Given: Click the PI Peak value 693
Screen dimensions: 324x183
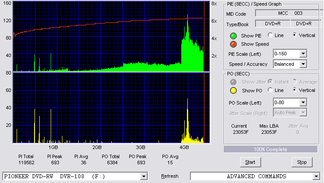Looking at the screenshot, I should 55,163.
